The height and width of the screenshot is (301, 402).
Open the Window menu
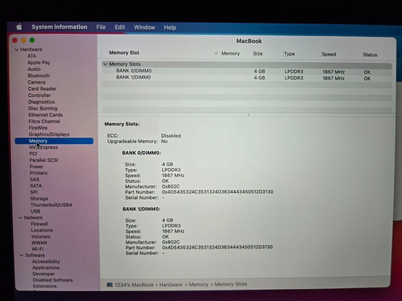144,27
